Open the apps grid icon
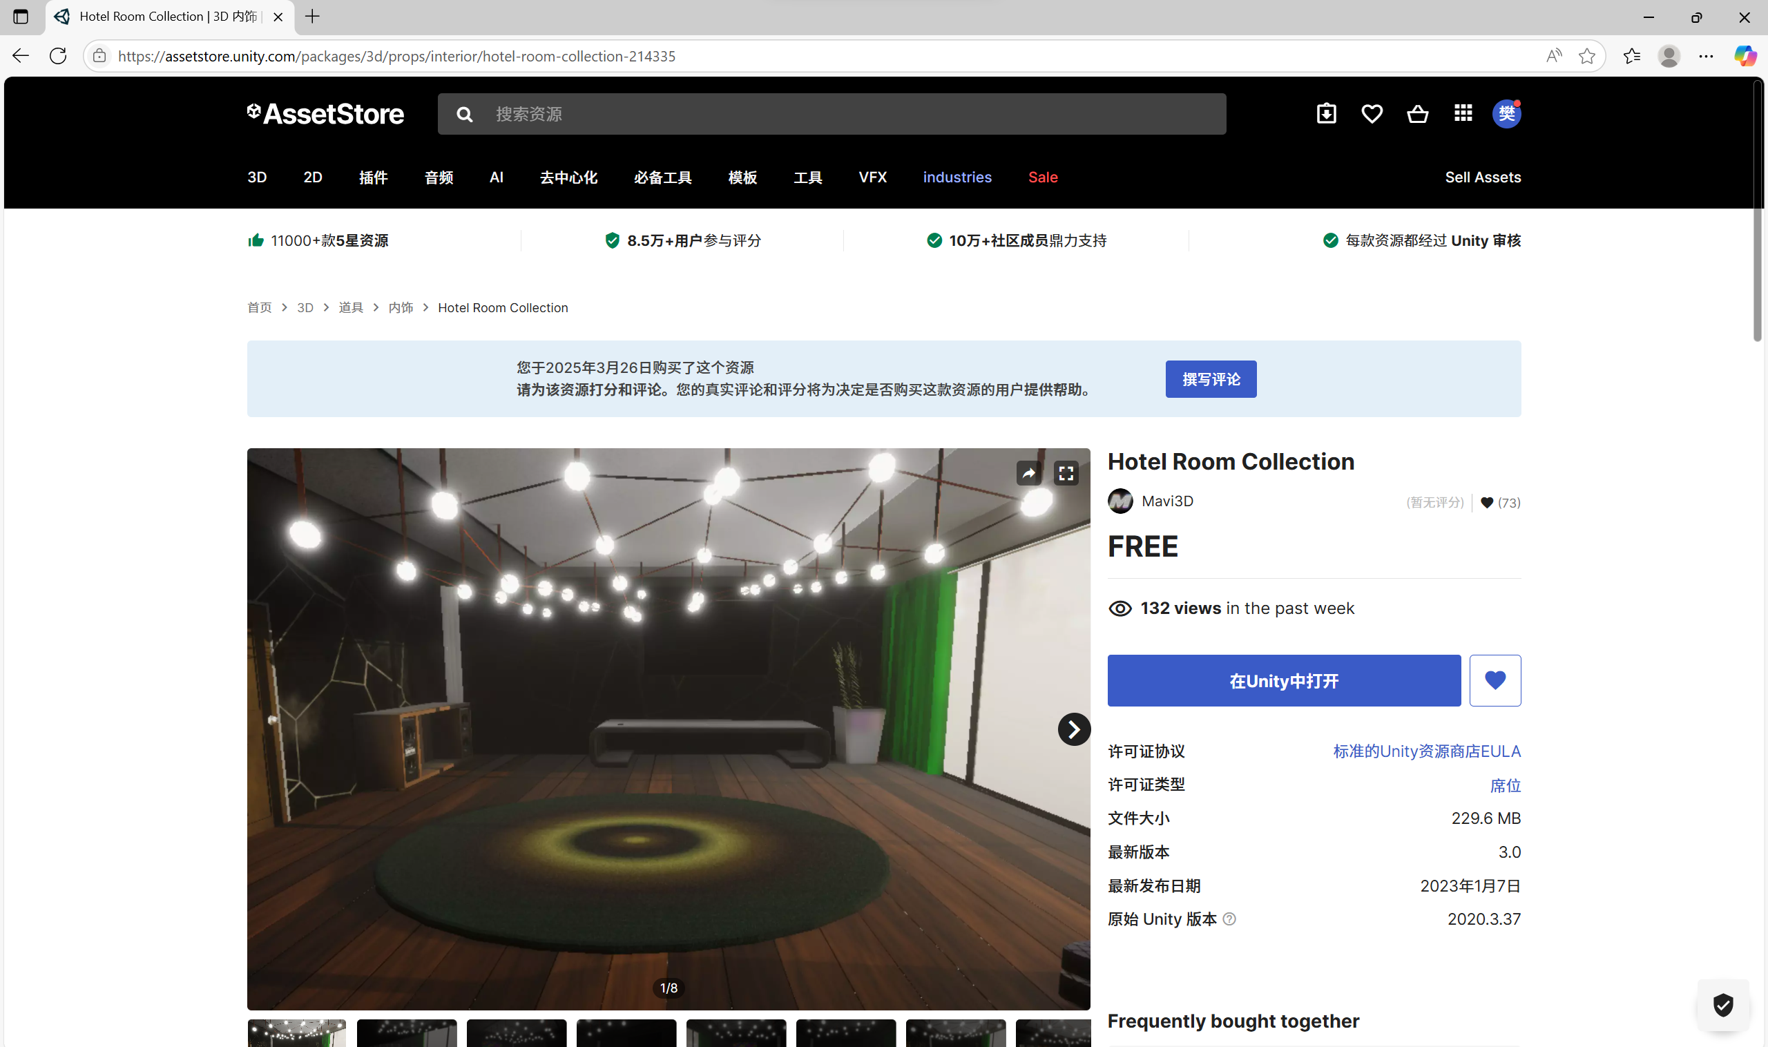Viewport: 1768px width, 1047px height. click(1463, 113)
